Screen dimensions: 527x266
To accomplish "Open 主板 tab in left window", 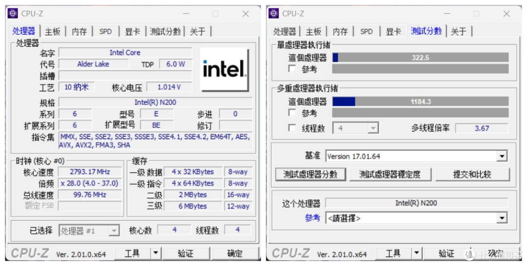I will click(52, 32).
